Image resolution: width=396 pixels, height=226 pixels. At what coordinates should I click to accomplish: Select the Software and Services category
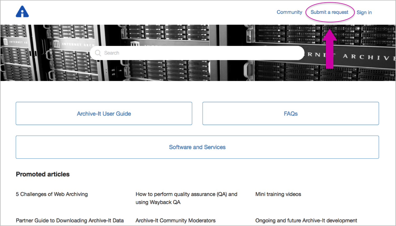pos(197,147)
